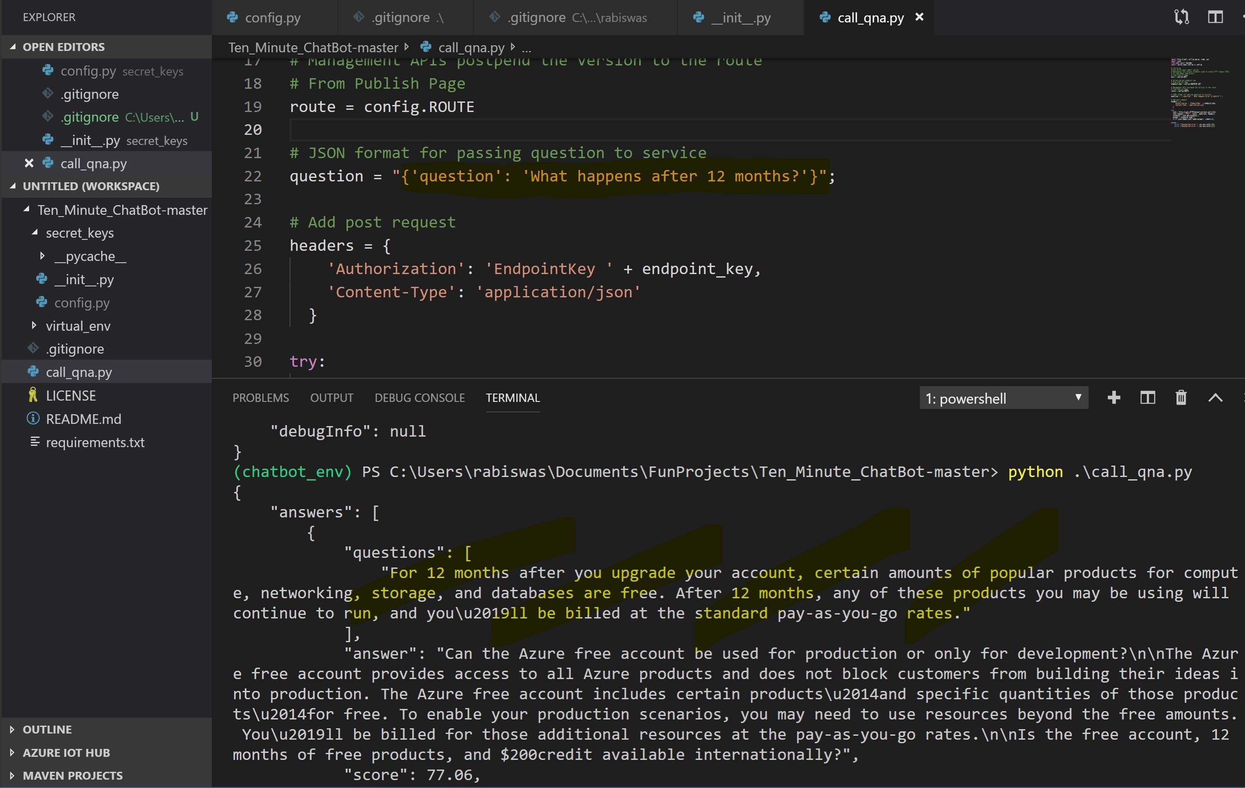Click the LICENSE file ribbon icon
1245x788 pixels.
coord(33,395)
